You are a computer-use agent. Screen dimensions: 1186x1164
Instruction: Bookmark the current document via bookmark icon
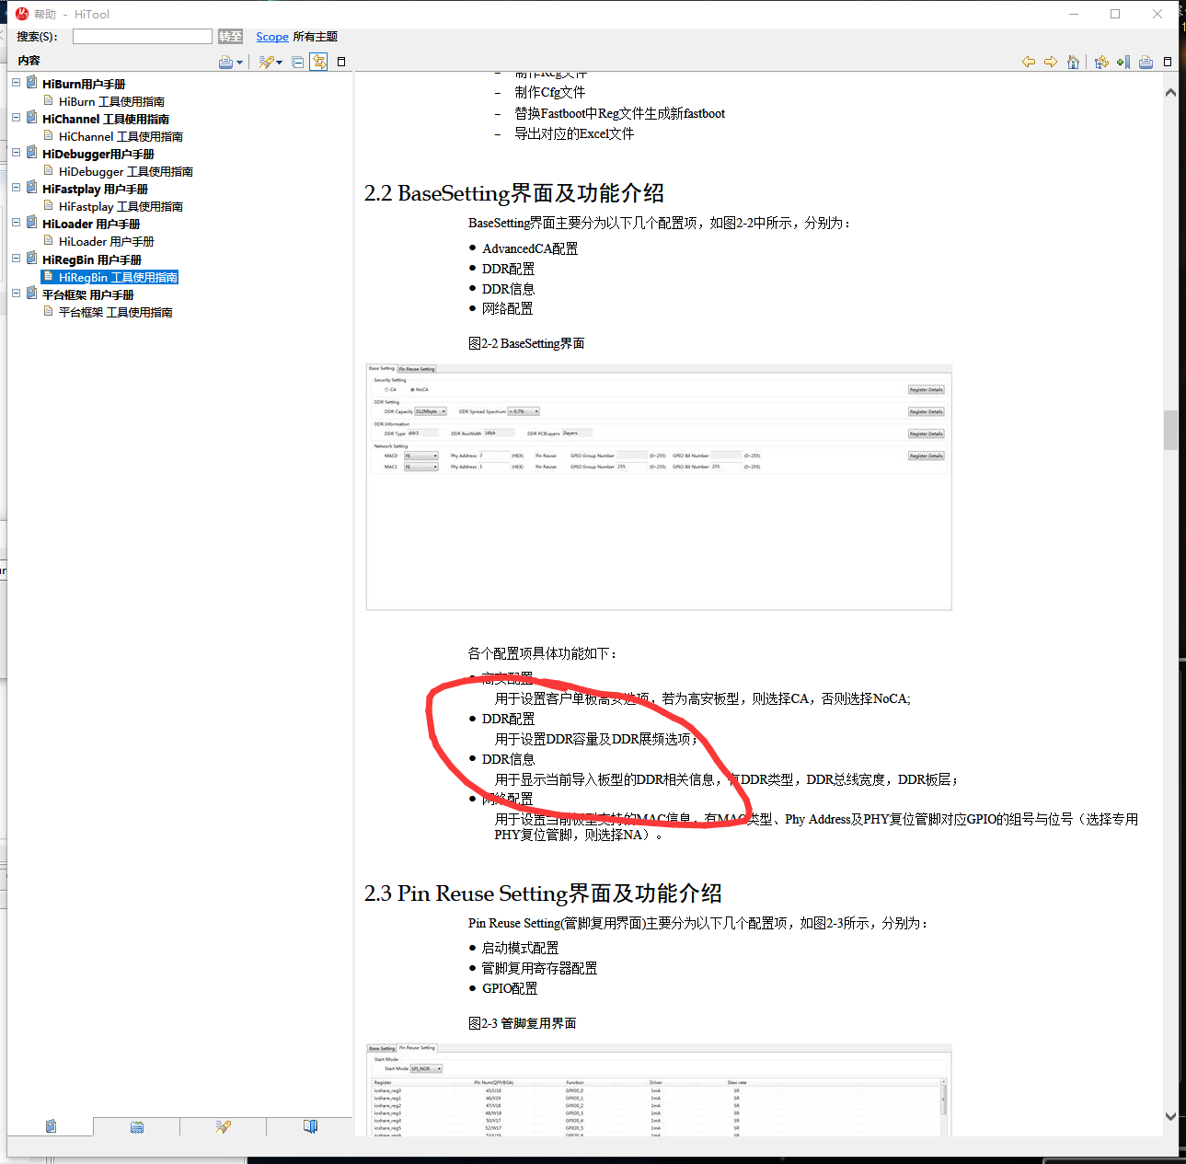pos(1123,62)
